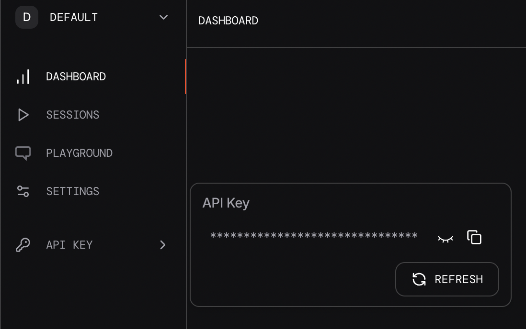Click the REFRESH button

(447, 279)
